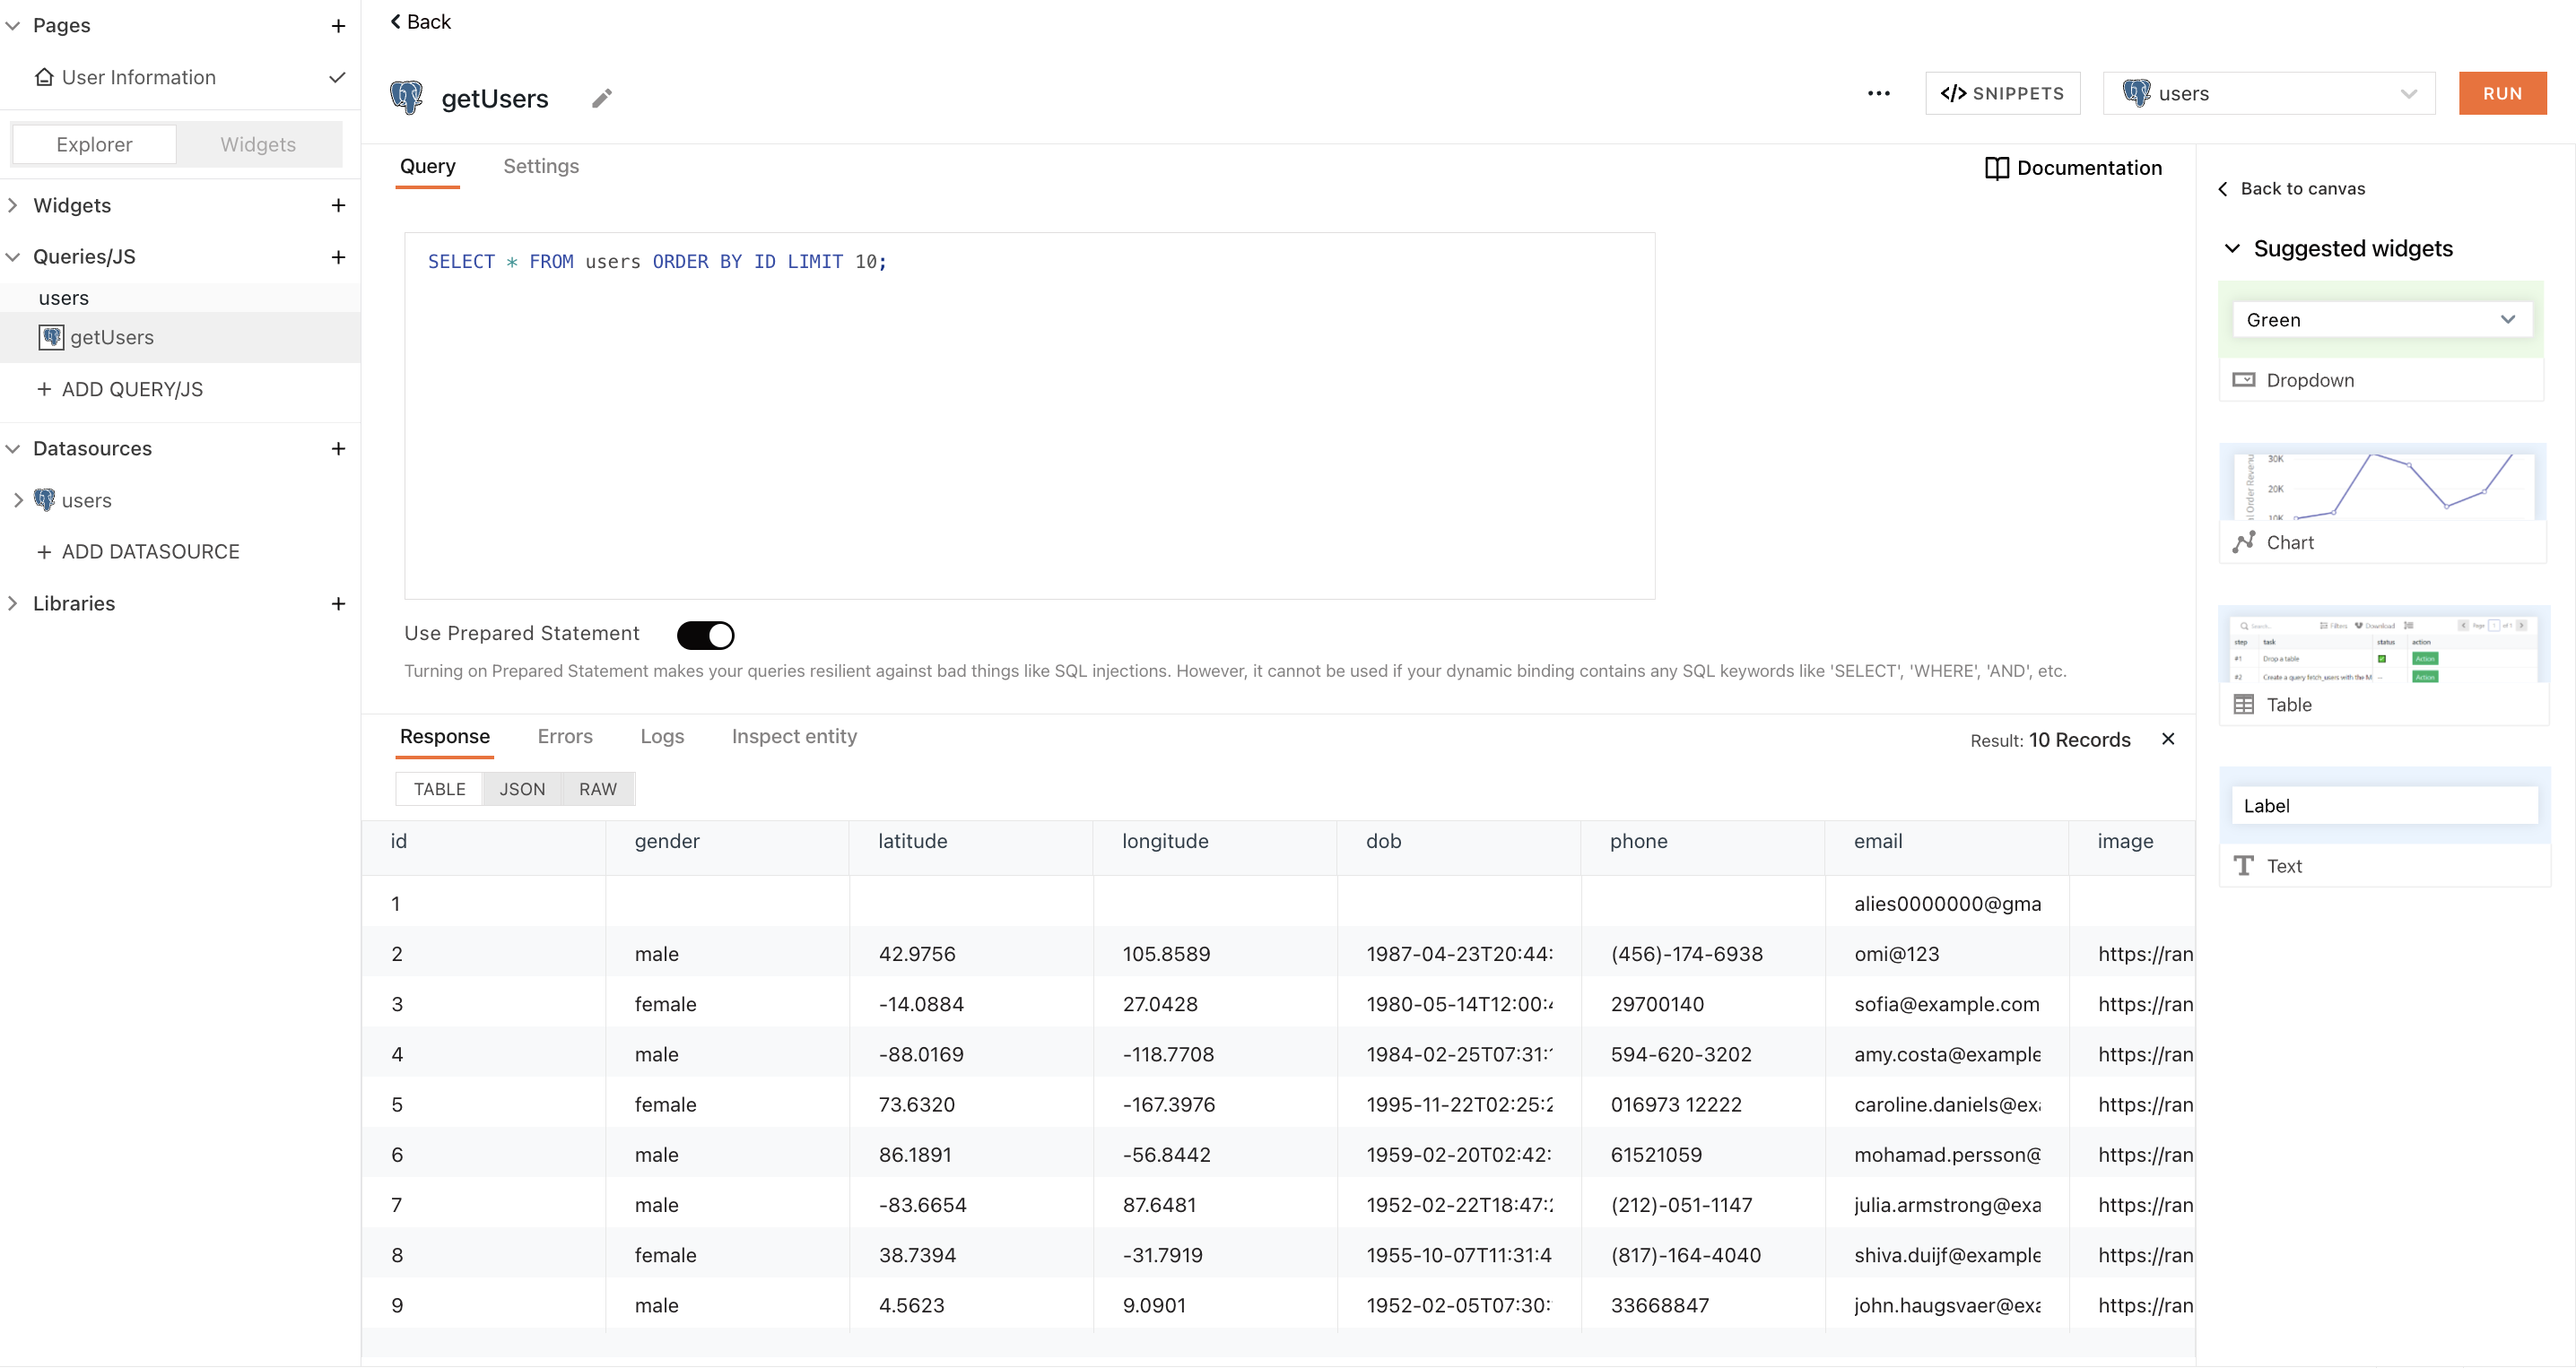The width and height of the screenshot is (2576, 1368).
Task: Select the Widgets tab in sidebar switcher
Action: tap(258, 145)
